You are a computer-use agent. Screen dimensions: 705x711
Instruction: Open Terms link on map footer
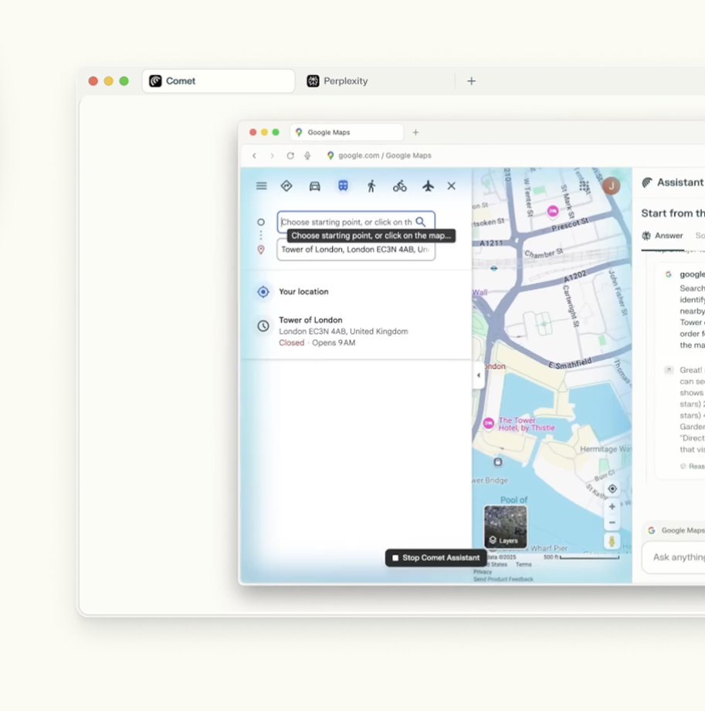coord(524,564)
